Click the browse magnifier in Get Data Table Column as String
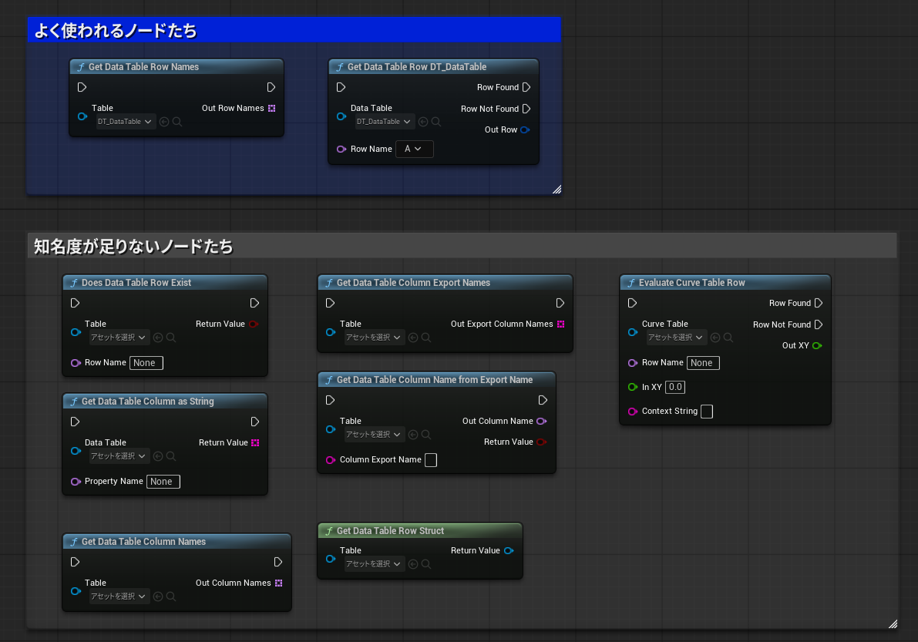 pyautogui.click(x=171, y=456)
